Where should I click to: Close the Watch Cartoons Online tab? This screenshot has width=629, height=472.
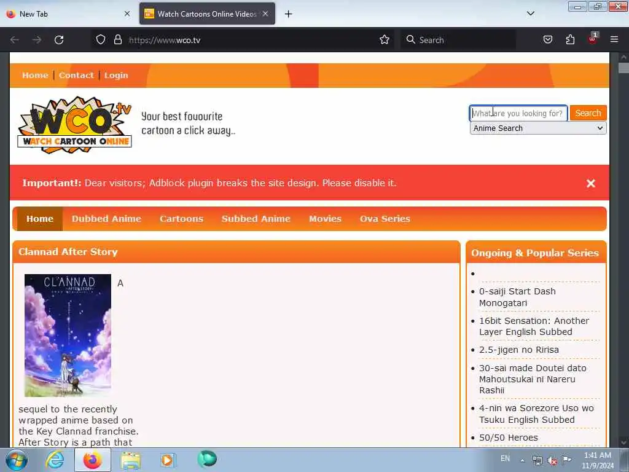click(265, 14)
